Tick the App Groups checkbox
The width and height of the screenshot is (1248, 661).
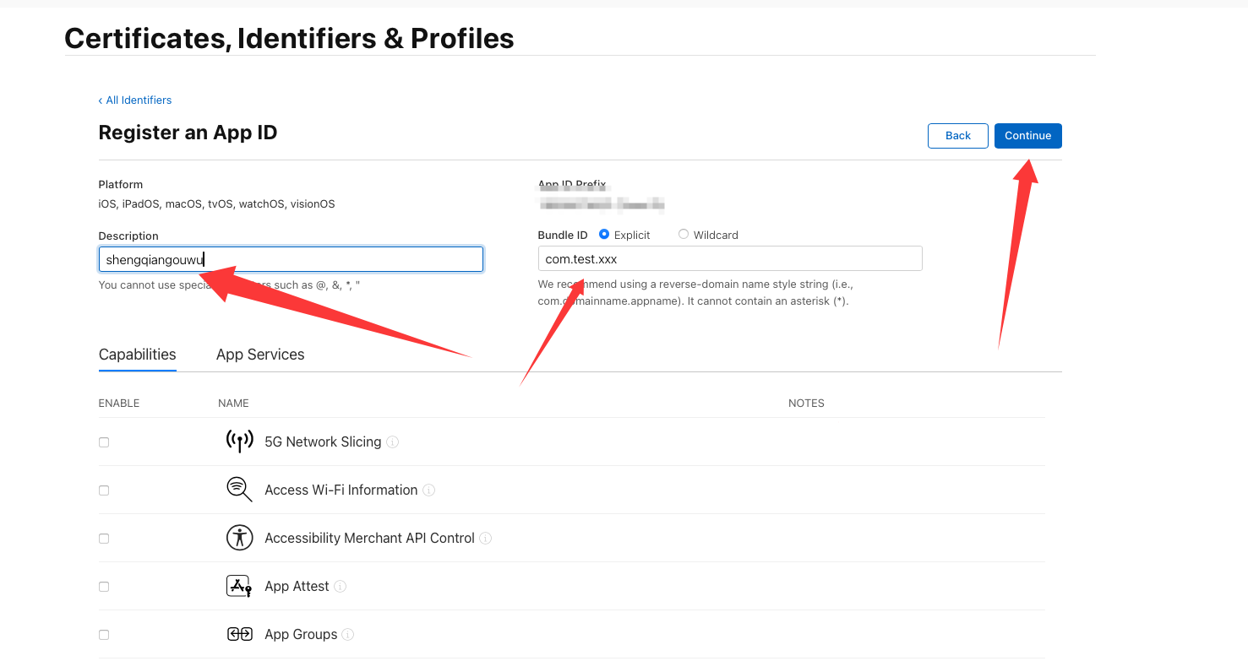click(x=104, y=635)
